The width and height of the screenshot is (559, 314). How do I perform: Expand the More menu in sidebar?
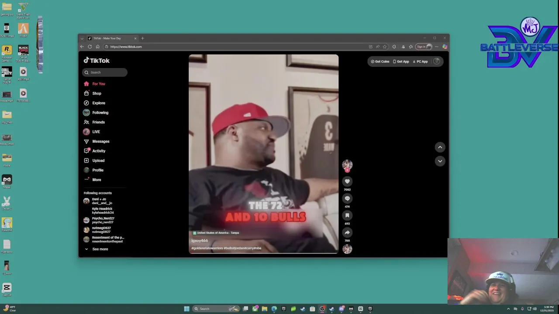[x=93, y=180]
